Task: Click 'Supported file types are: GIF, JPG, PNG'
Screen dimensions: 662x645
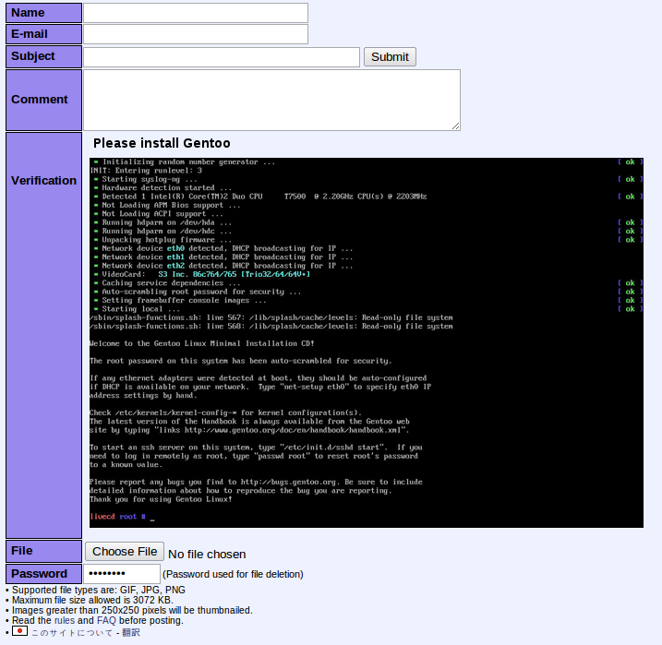Action: pos(99,590)
